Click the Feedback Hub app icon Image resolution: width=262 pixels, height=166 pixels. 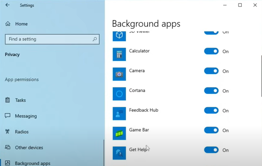tap(119, 114)
